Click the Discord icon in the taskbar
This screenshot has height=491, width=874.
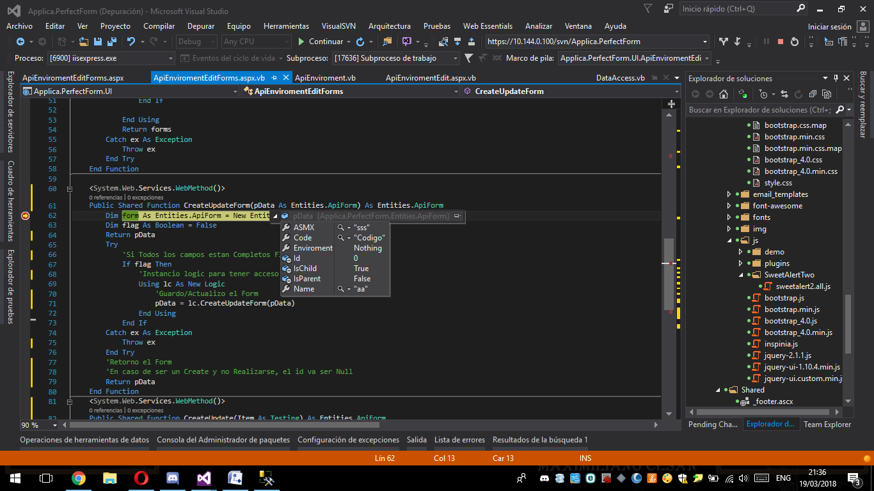click(173, 478)
